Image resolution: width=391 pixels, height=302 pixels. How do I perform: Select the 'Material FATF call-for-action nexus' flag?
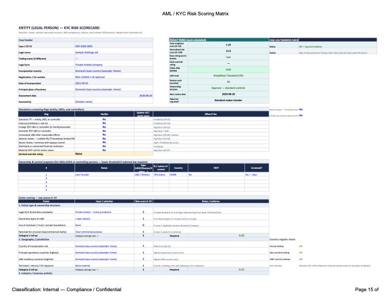[36, 150]
